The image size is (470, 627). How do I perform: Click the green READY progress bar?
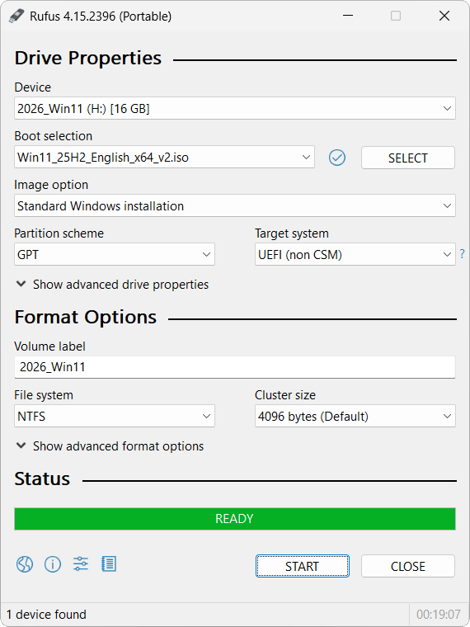[x=235, y=519]
